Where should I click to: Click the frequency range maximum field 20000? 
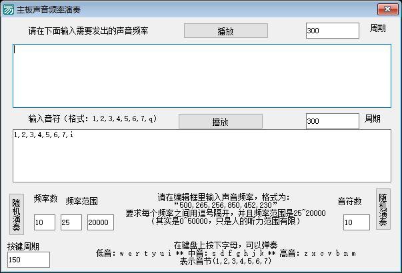(100, 222)
